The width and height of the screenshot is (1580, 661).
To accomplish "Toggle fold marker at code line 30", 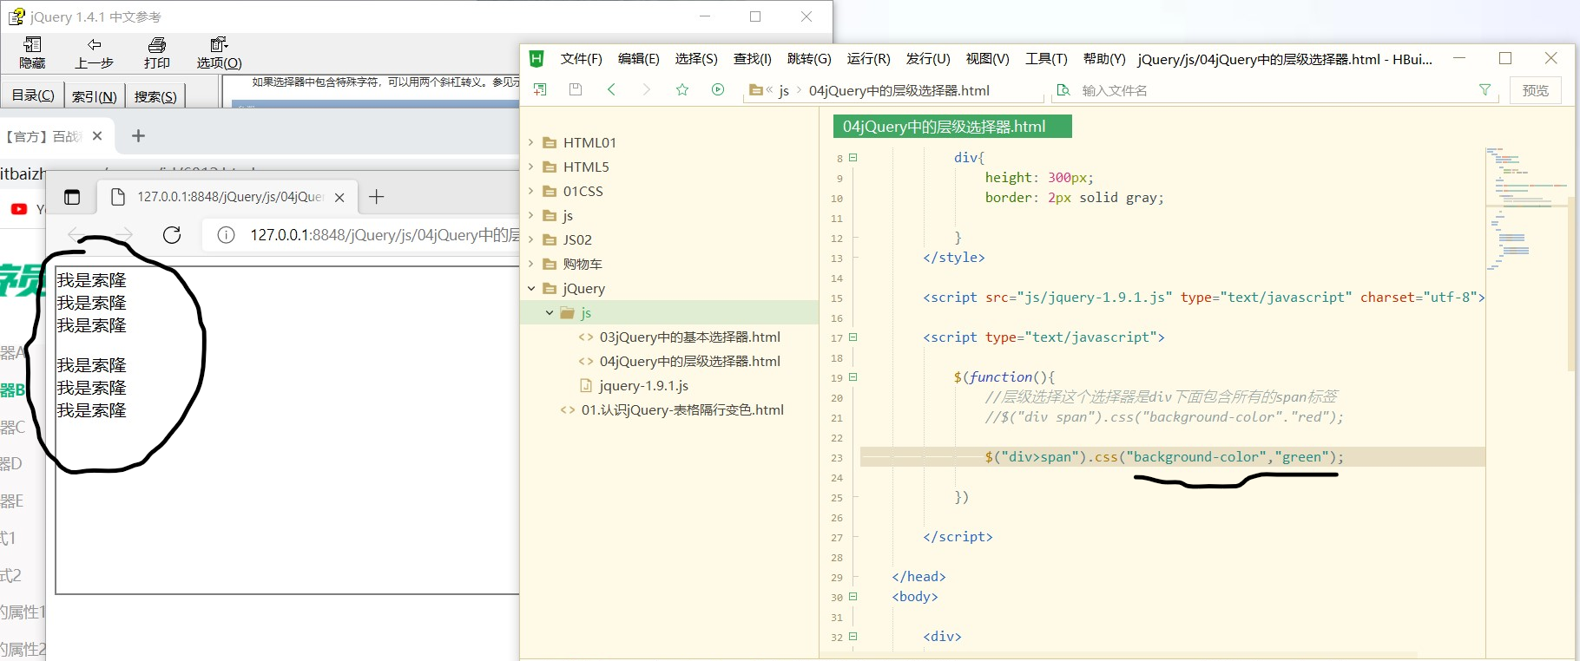I will pyautogui.click(x=853, y=597).
